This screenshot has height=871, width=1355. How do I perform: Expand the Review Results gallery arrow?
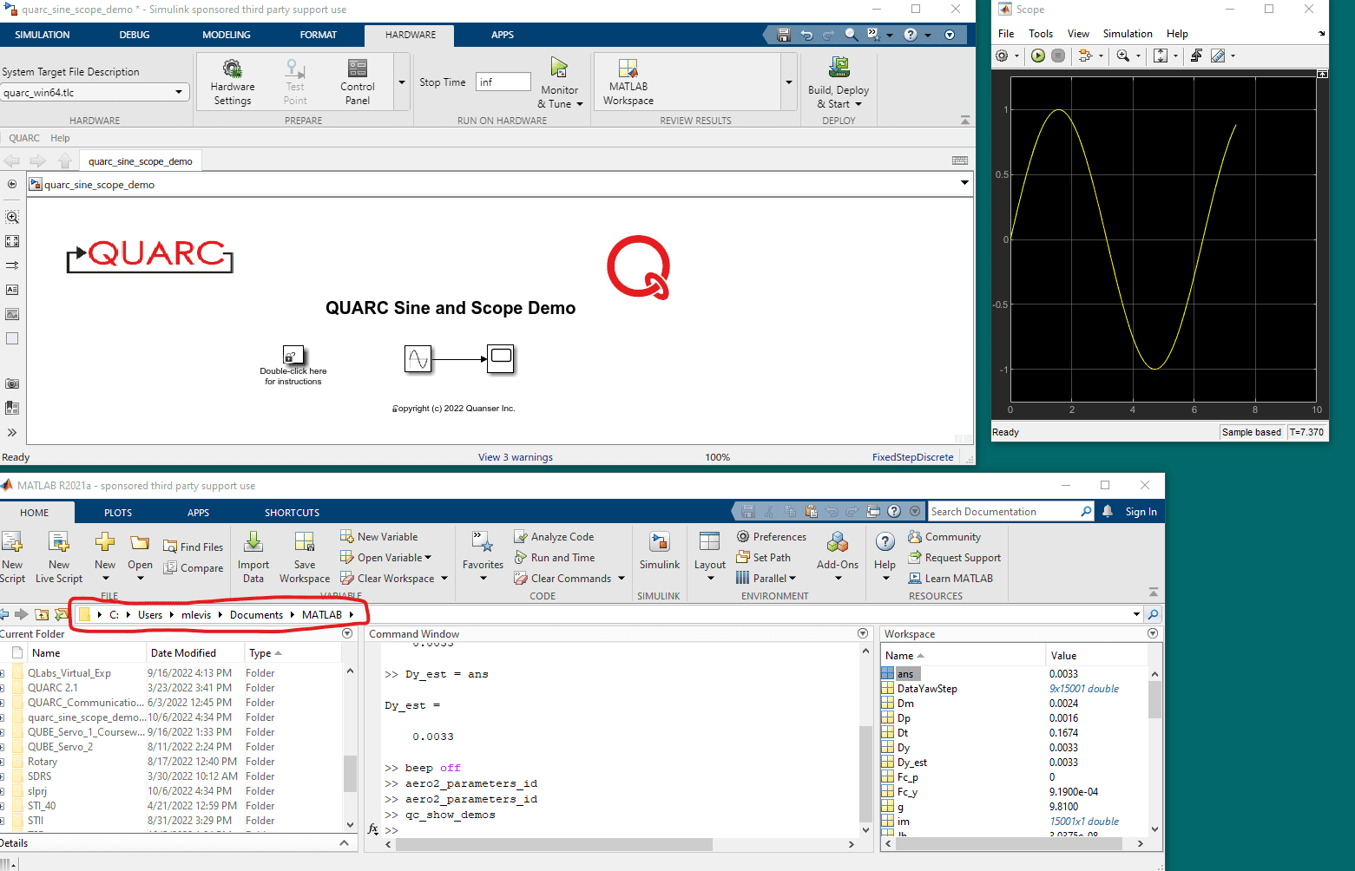pyautogui.click(x=788, y=82)
